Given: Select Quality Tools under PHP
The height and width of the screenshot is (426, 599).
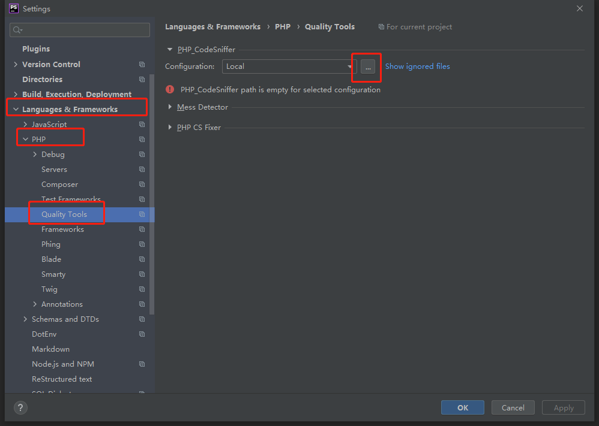Looking at the screenshot, I should click(x=64, y=214).
